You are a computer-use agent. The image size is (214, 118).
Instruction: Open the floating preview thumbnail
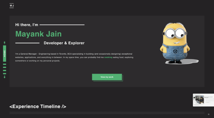pyautogui.click(x=203, y=100)
